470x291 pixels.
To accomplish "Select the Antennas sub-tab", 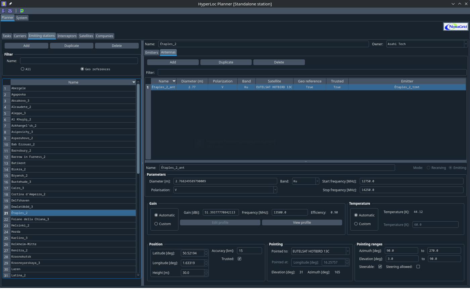I will point(168,52).
